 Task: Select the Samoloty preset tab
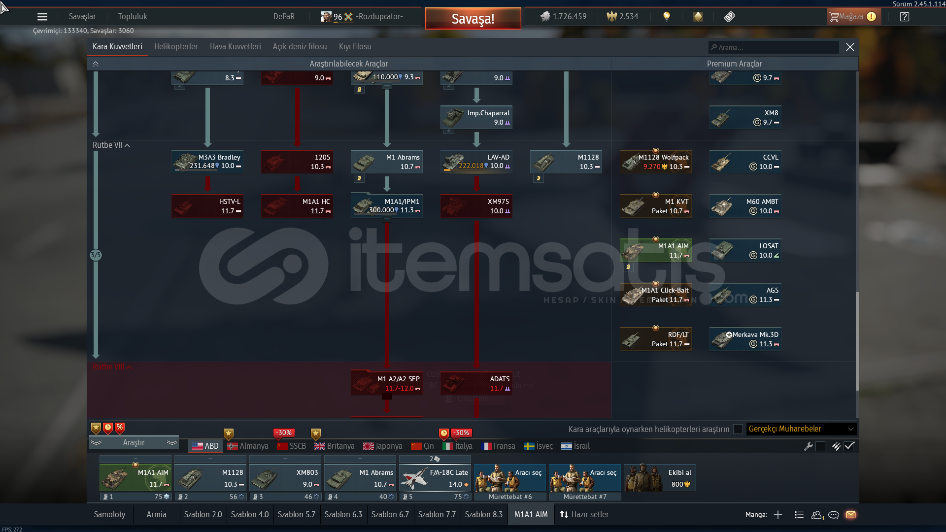[x=109, y=515]
